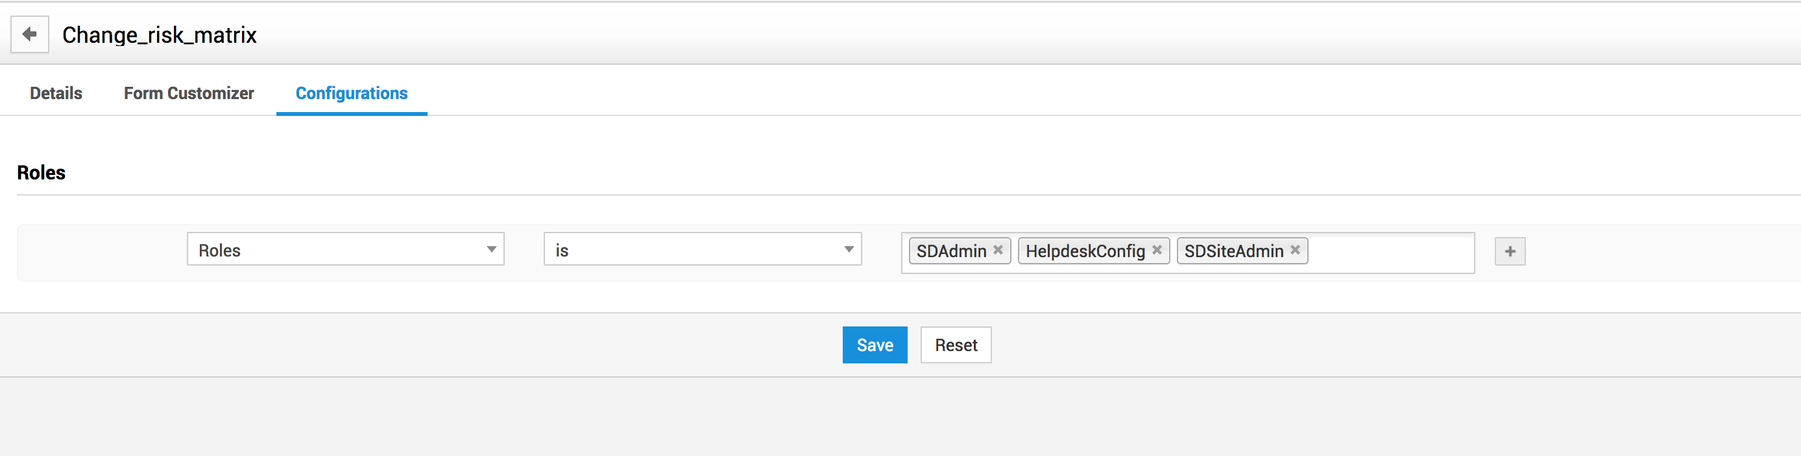This screenshot has width=1801, height=456.
Task: Open the 'is' condition dropdown
Action: pyautogui.click(x=692, y=249)
